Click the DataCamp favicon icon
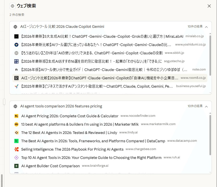Image resolution: width=217 pixels, height=187 pixels. pos(16,141)
